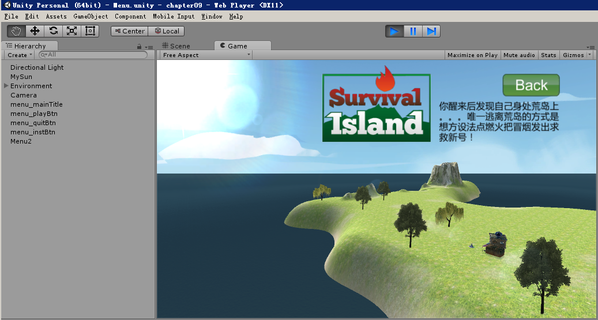
Task: Click the green Back button in game
Action: [x=531, y=85]
